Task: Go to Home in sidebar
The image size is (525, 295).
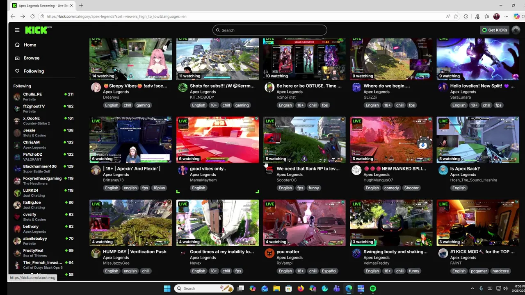Action: click(x=30, y=45)
